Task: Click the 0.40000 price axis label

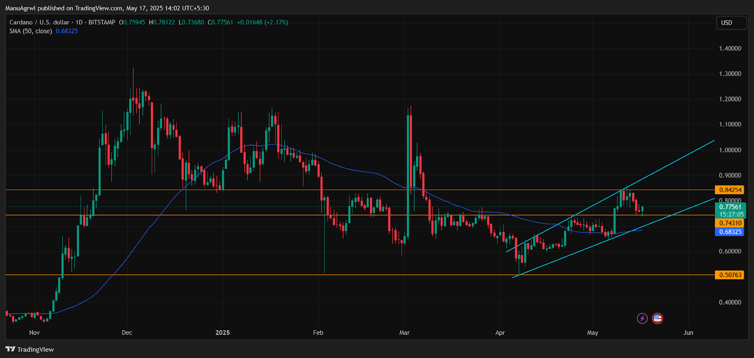Action: pos(730,302)
